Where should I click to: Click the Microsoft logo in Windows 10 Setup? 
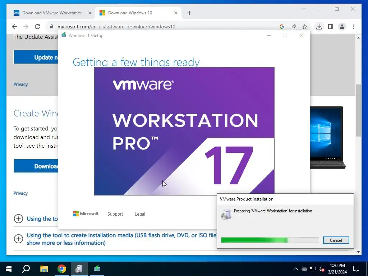pyautogui.click(x=86, y=213)
